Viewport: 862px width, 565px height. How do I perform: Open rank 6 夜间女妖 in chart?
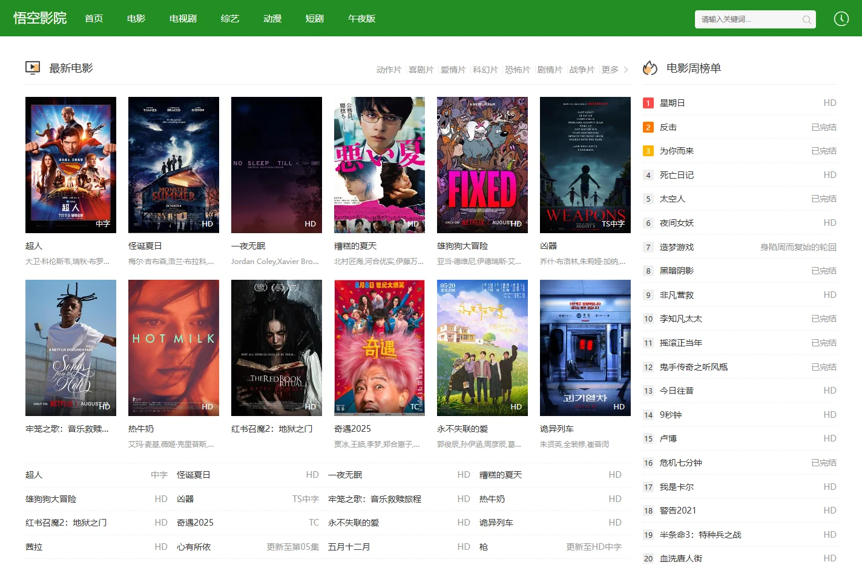pyautogui.click(x=740, y=223)
